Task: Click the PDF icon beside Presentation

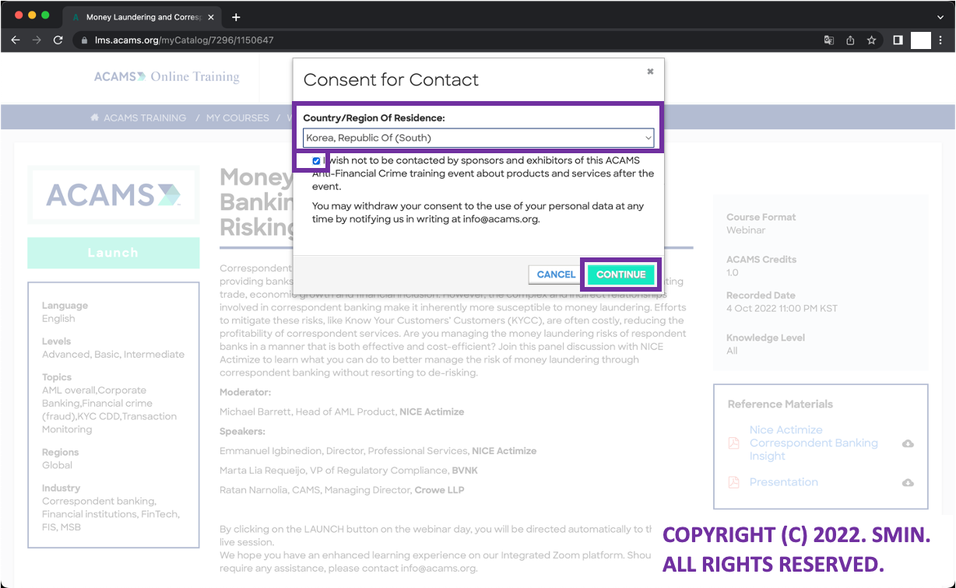Action: [x=733, y=482]
